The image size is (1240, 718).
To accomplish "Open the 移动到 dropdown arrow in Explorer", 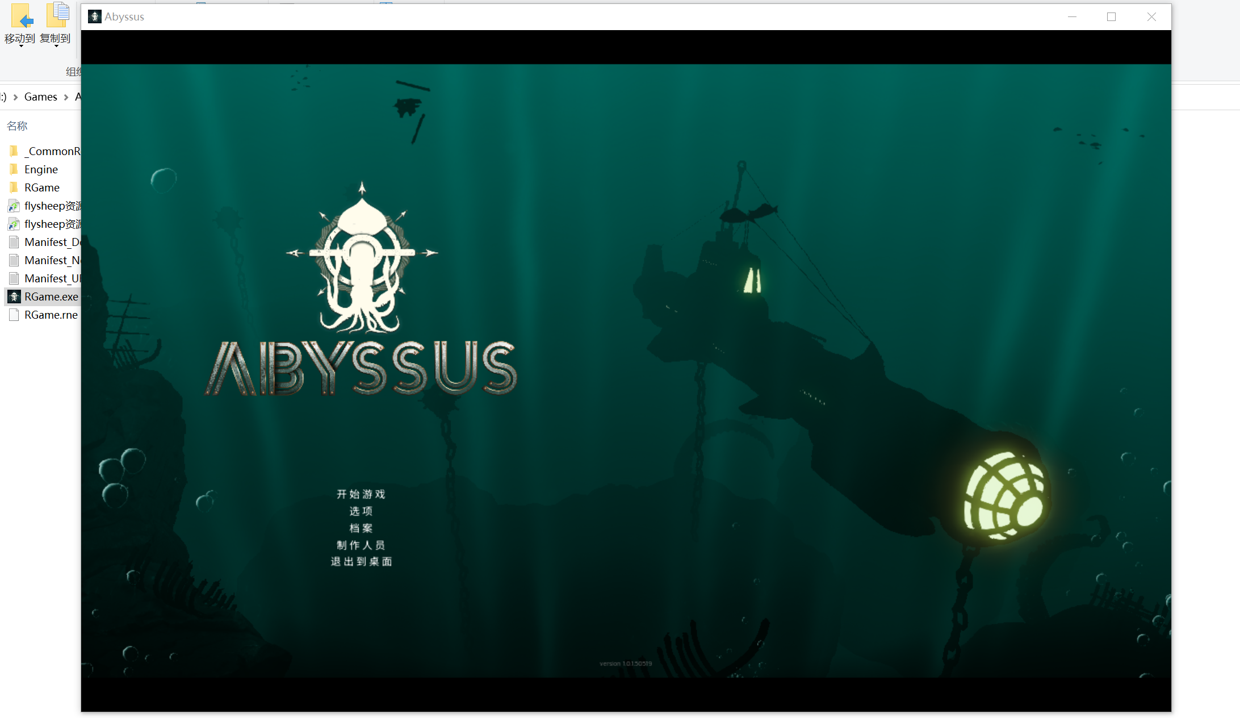I will coord(21,46).
